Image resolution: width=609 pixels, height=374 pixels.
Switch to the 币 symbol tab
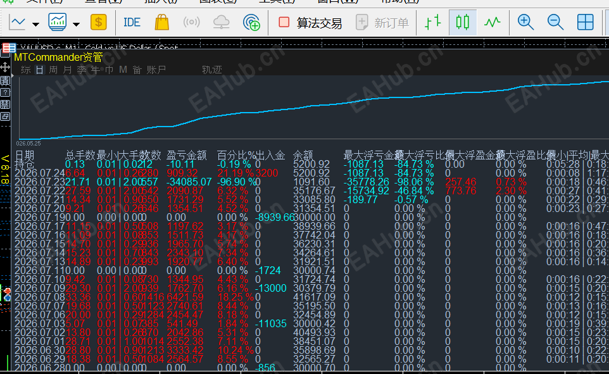(109, 70)
